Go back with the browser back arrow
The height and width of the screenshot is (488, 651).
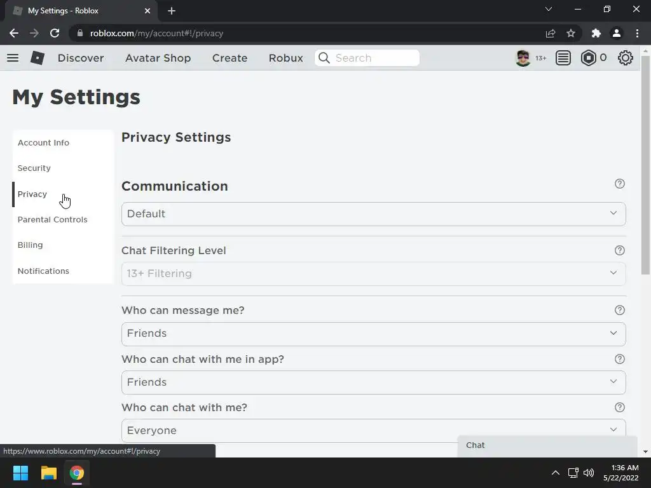(x=14, y=33)
